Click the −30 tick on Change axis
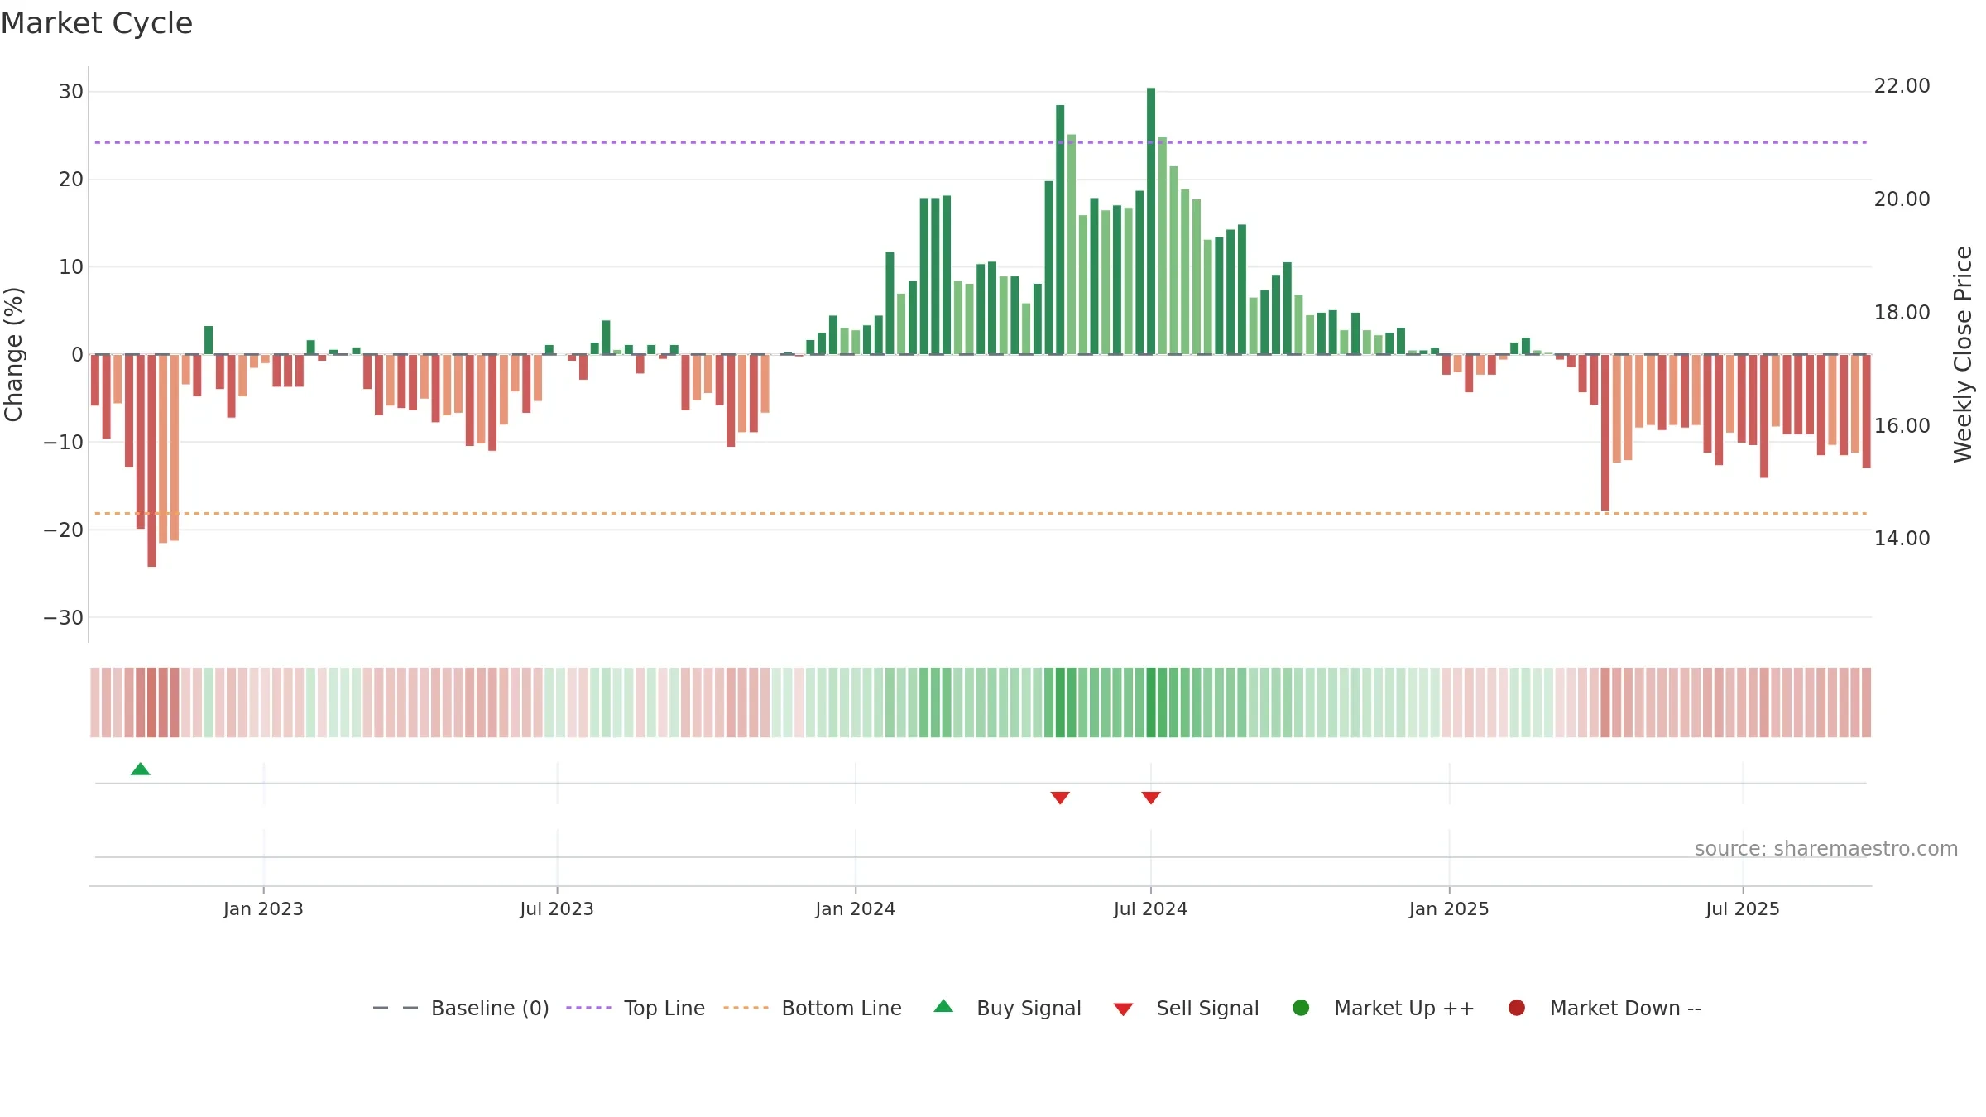Screen dimensions: 1986x1117 click(64, 618)
